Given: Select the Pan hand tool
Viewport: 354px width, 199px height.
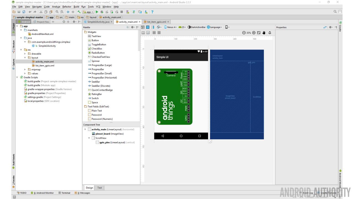Looking at the screenshot, I should click(x=264, y=33).
